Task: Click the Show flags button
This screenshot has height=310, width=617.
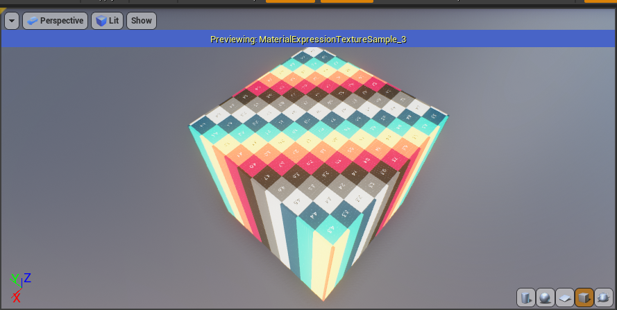Action: [141, 21]
